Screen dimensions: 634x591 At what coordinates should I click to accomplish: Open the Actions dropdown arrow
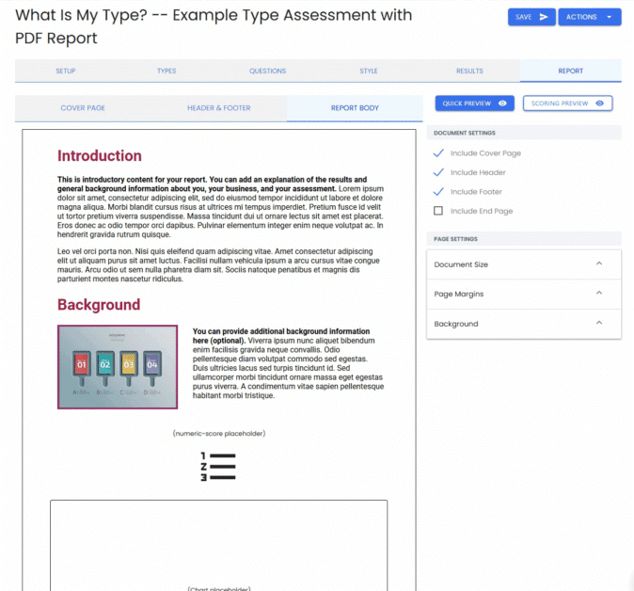[x=609, y=17]
